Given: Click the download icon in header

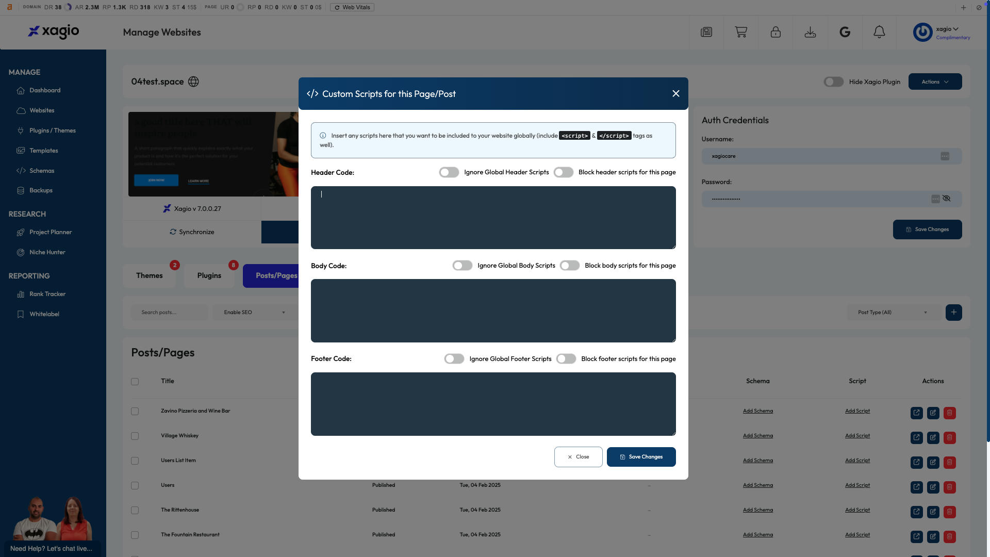Looking at the screenshot, I should pyautogui.click(x=810, y=32).
